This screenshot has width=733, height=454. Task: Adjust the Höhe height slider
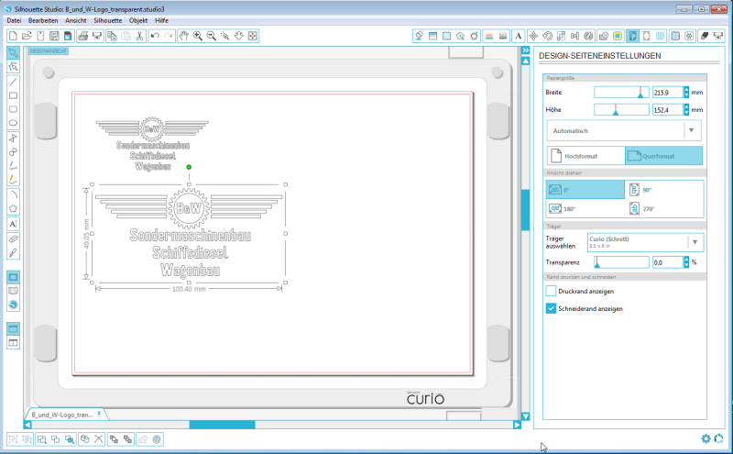pos(621,109)
